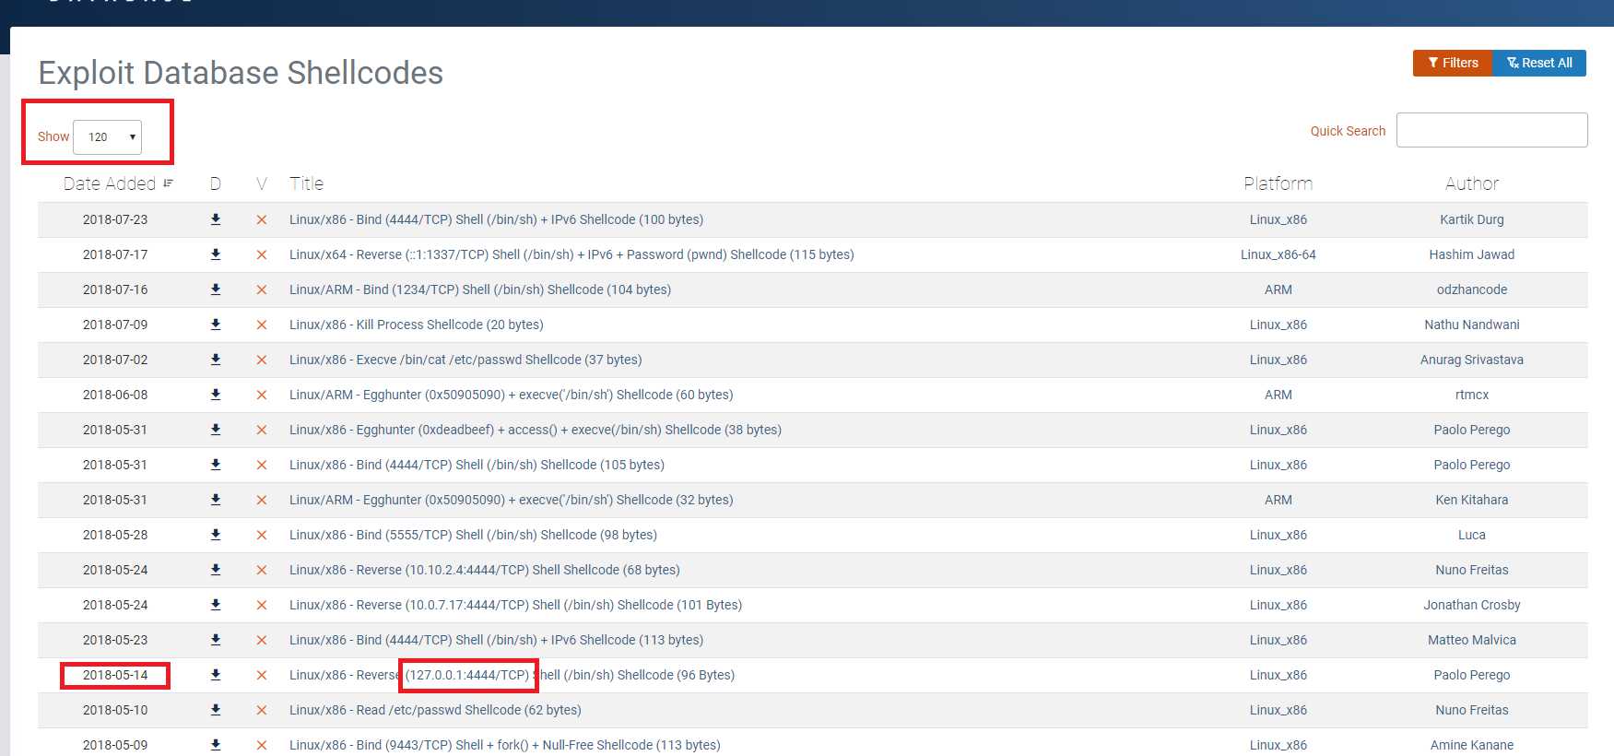Open author Matteo Malvica

(x=1472, y=640)
